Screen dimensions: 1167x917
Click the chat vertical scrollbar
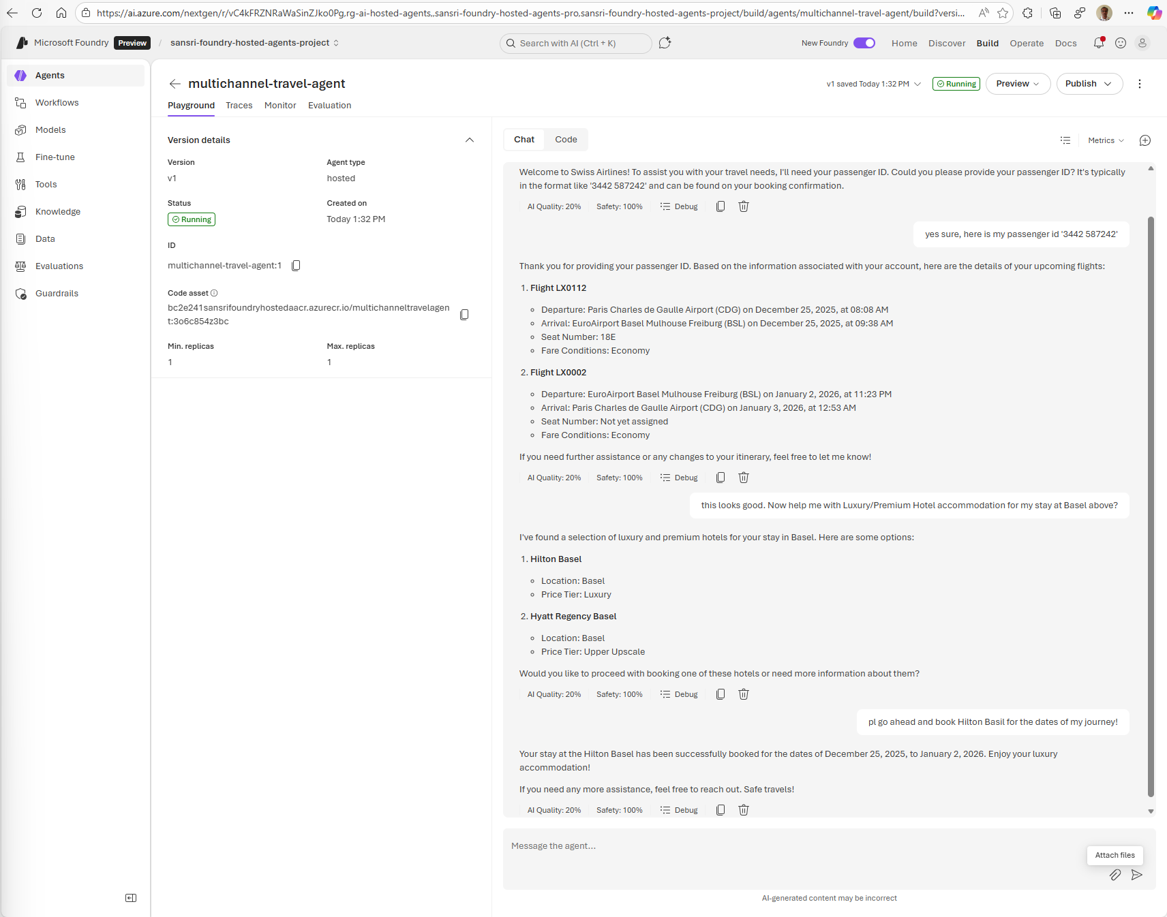point(1151,506)
